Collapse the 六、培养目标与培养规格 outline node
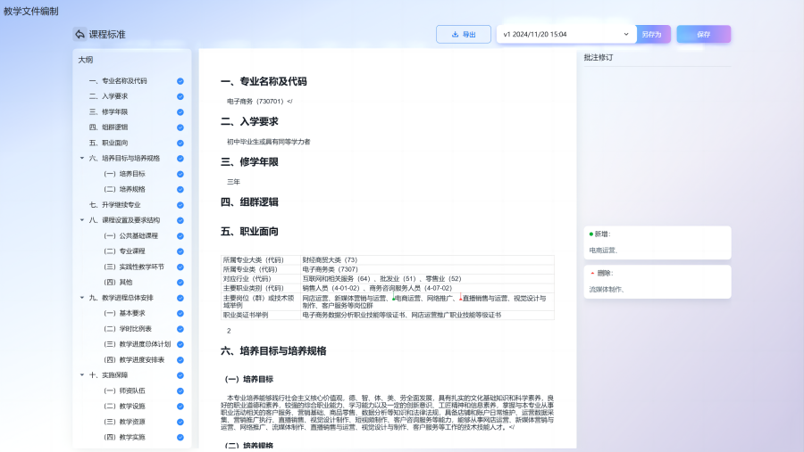 point(82,159)
